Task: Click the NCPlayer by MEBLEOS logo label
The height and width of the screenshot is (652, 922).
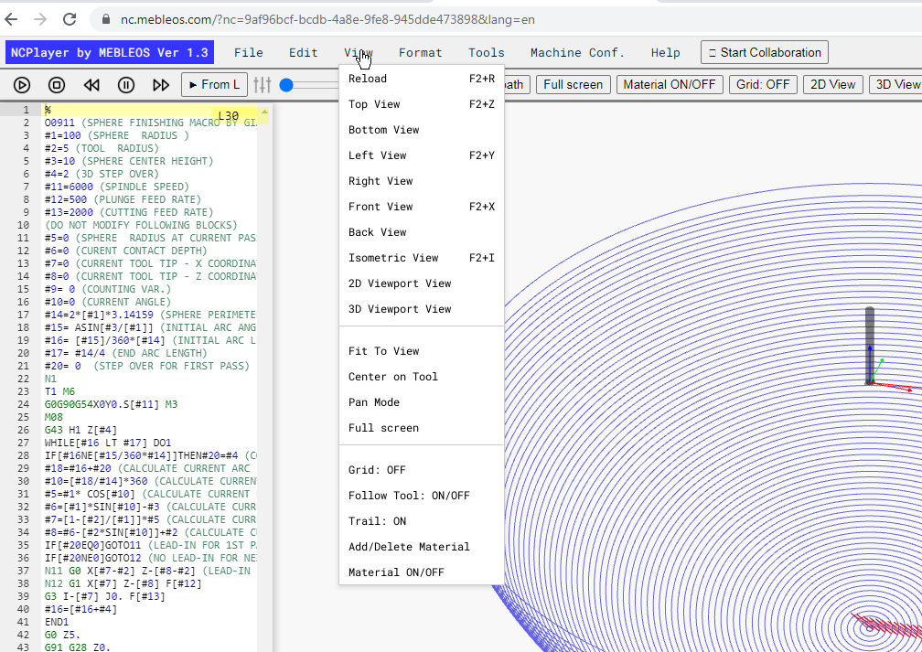Action: (110, 52)
